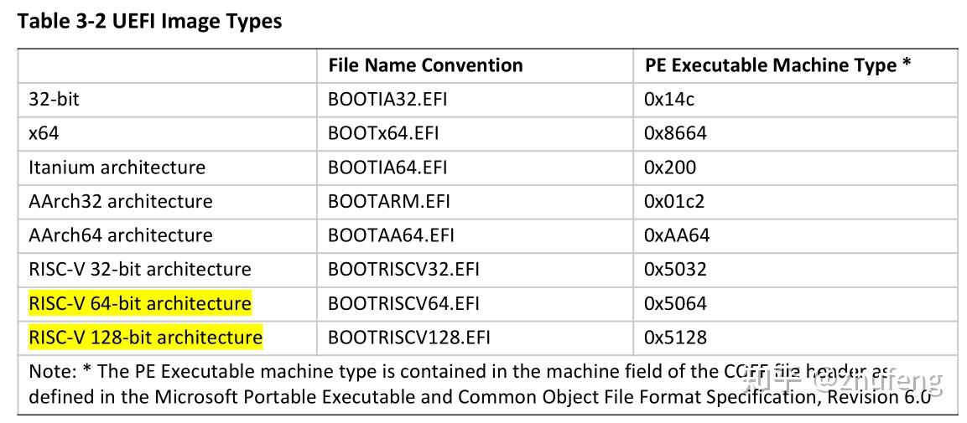Click the RISC-V 32-bit architecture label
Screen dimensions: 967x423
[x=139, y=269]
